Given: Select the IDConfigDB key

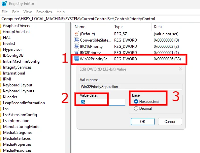Looking at the screenshot, I should click(x=13, y=55).
